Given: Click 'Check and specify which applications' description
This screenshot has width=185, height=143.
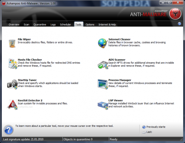Looking at the screenshot, I should click(48, 85).
